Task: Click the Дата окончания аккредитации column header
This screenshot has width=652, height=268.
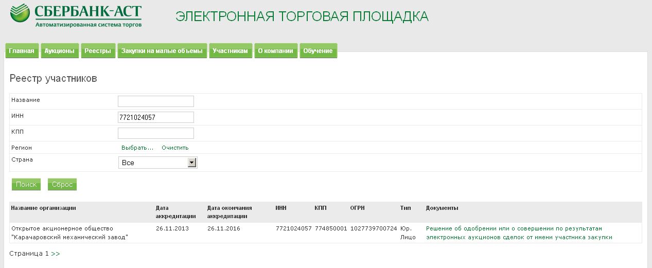Action: [x=230, y=212]
